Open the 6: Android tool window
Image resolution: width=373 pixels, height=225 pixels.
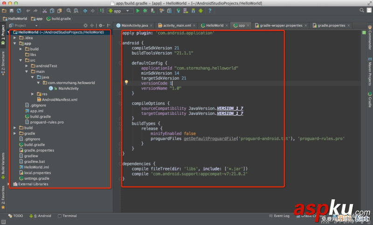coord(40,216)
